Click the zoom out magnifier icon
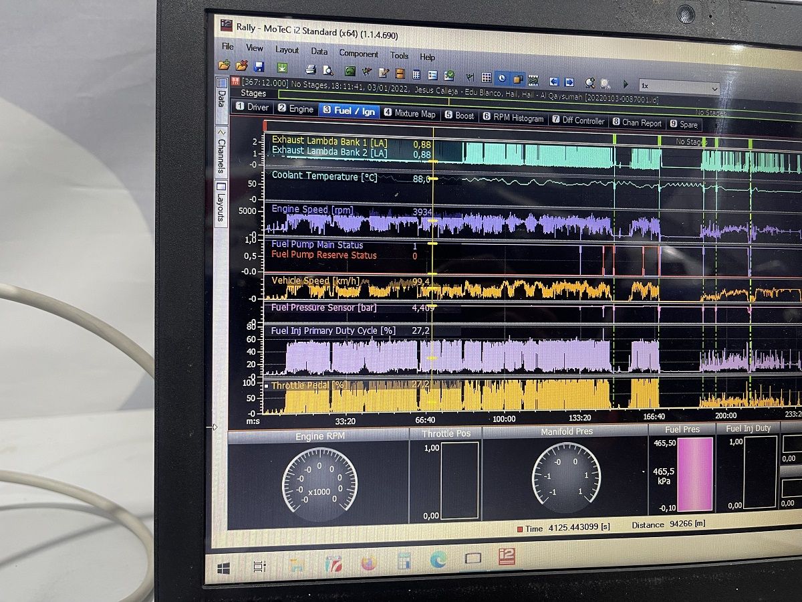The height and width of the screenshot is (602, 802). 605,83
